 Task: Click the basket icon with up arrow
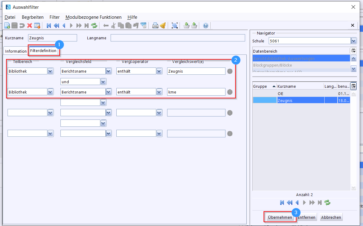pyautogui.click(x=194, y=26)
